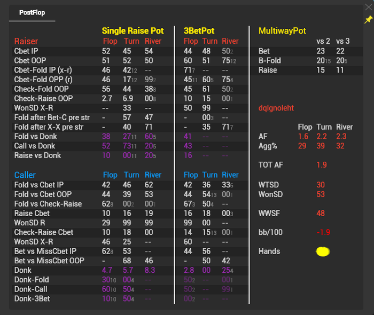Click the vs 2 column header
374x315 pixels.
[323, 41]
